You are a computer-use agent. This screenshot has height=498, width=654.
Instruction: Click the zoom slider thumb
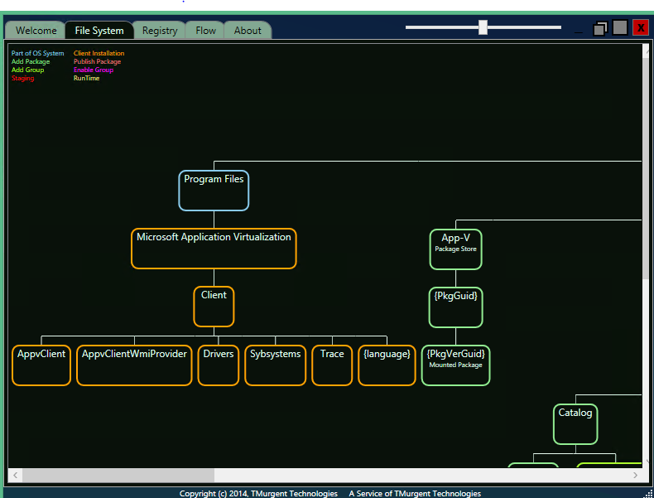[x=483, y=27]
